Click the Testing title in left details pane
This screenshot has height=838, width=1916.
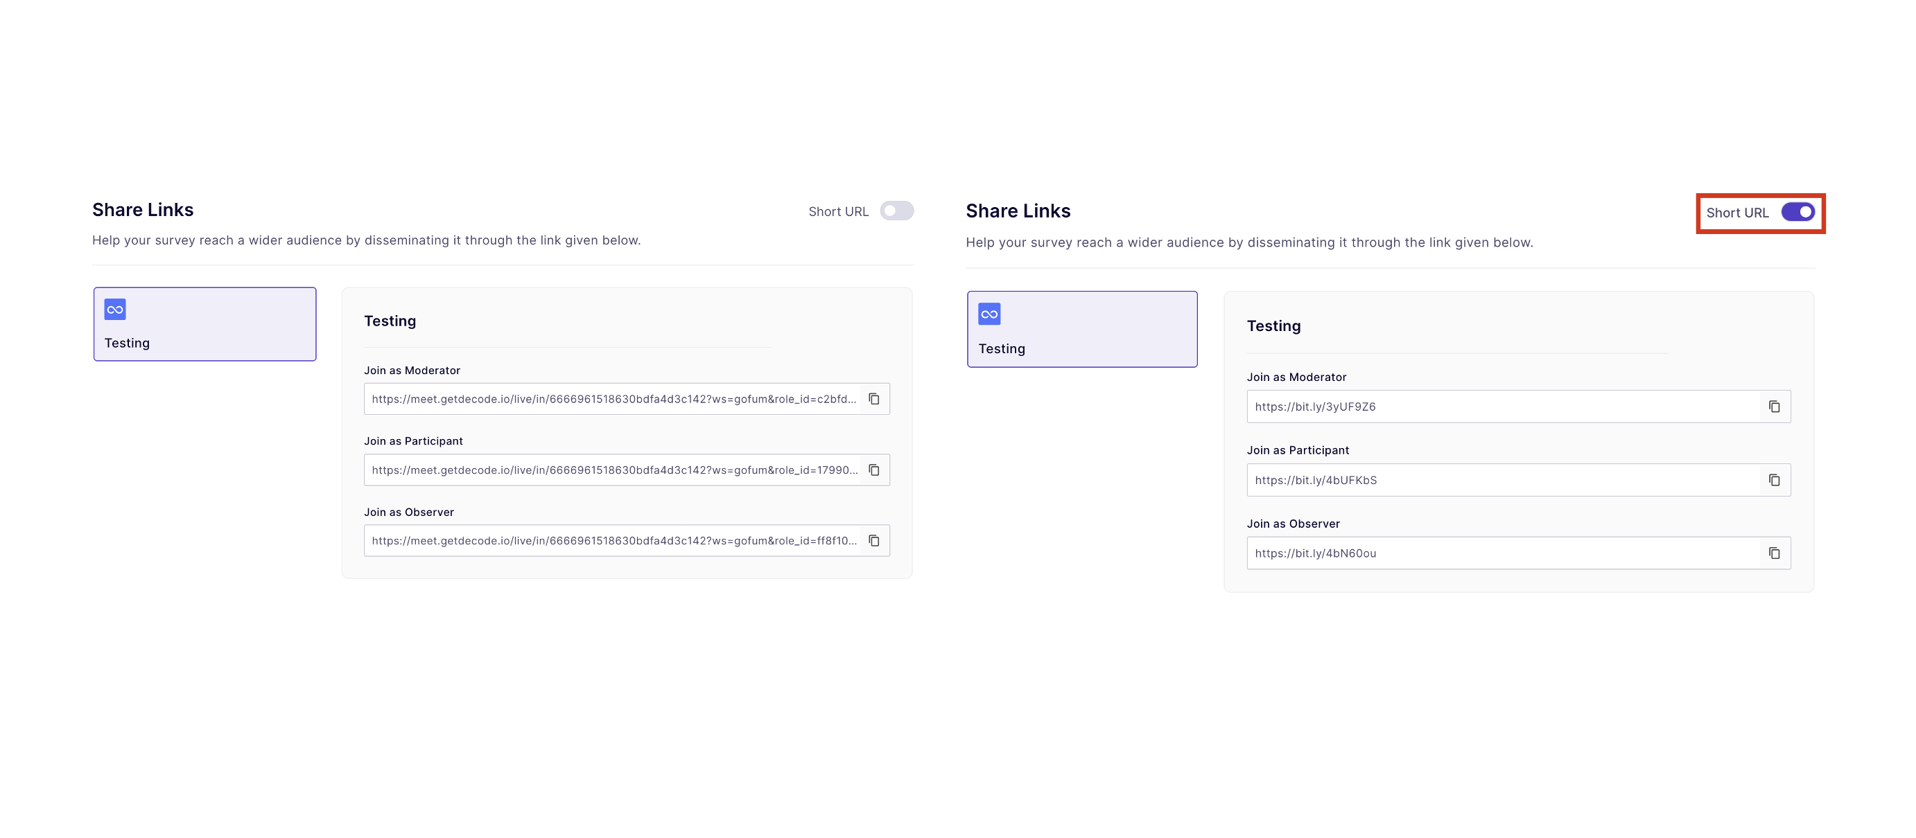click(x=390, y=321)
